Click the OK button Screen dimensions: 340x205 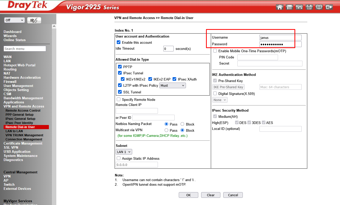[x=189, y=195]
